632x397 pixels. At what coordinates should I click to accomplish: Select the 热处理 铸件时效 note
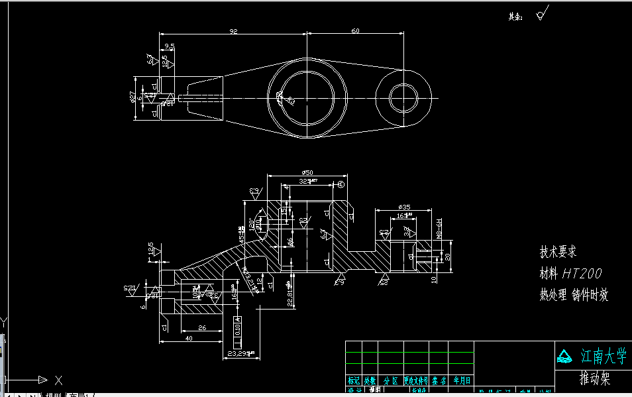574,295
